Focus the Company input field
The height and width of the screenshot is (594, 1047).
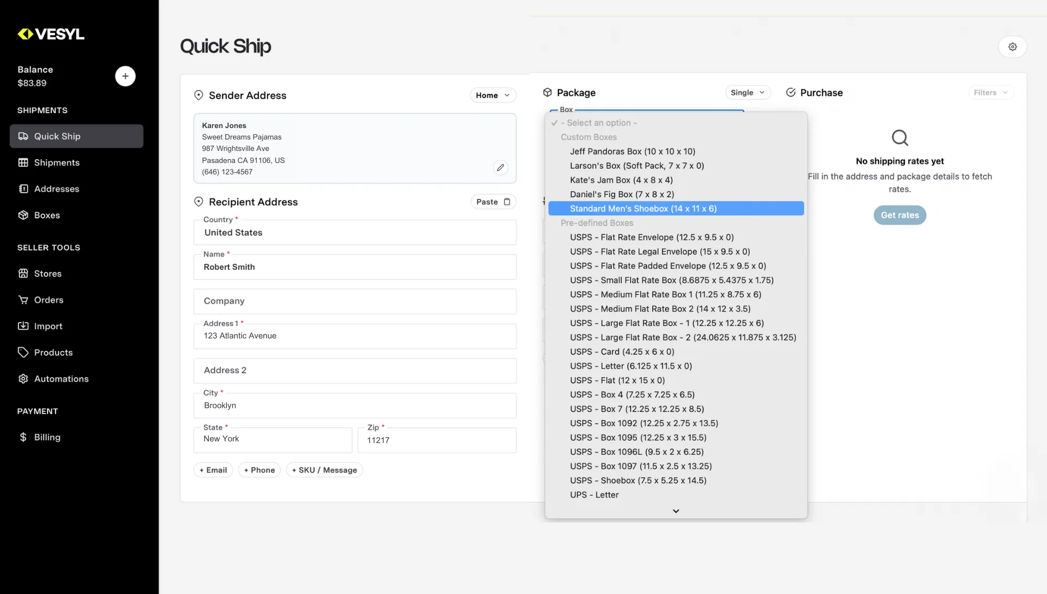pos(355,301)
